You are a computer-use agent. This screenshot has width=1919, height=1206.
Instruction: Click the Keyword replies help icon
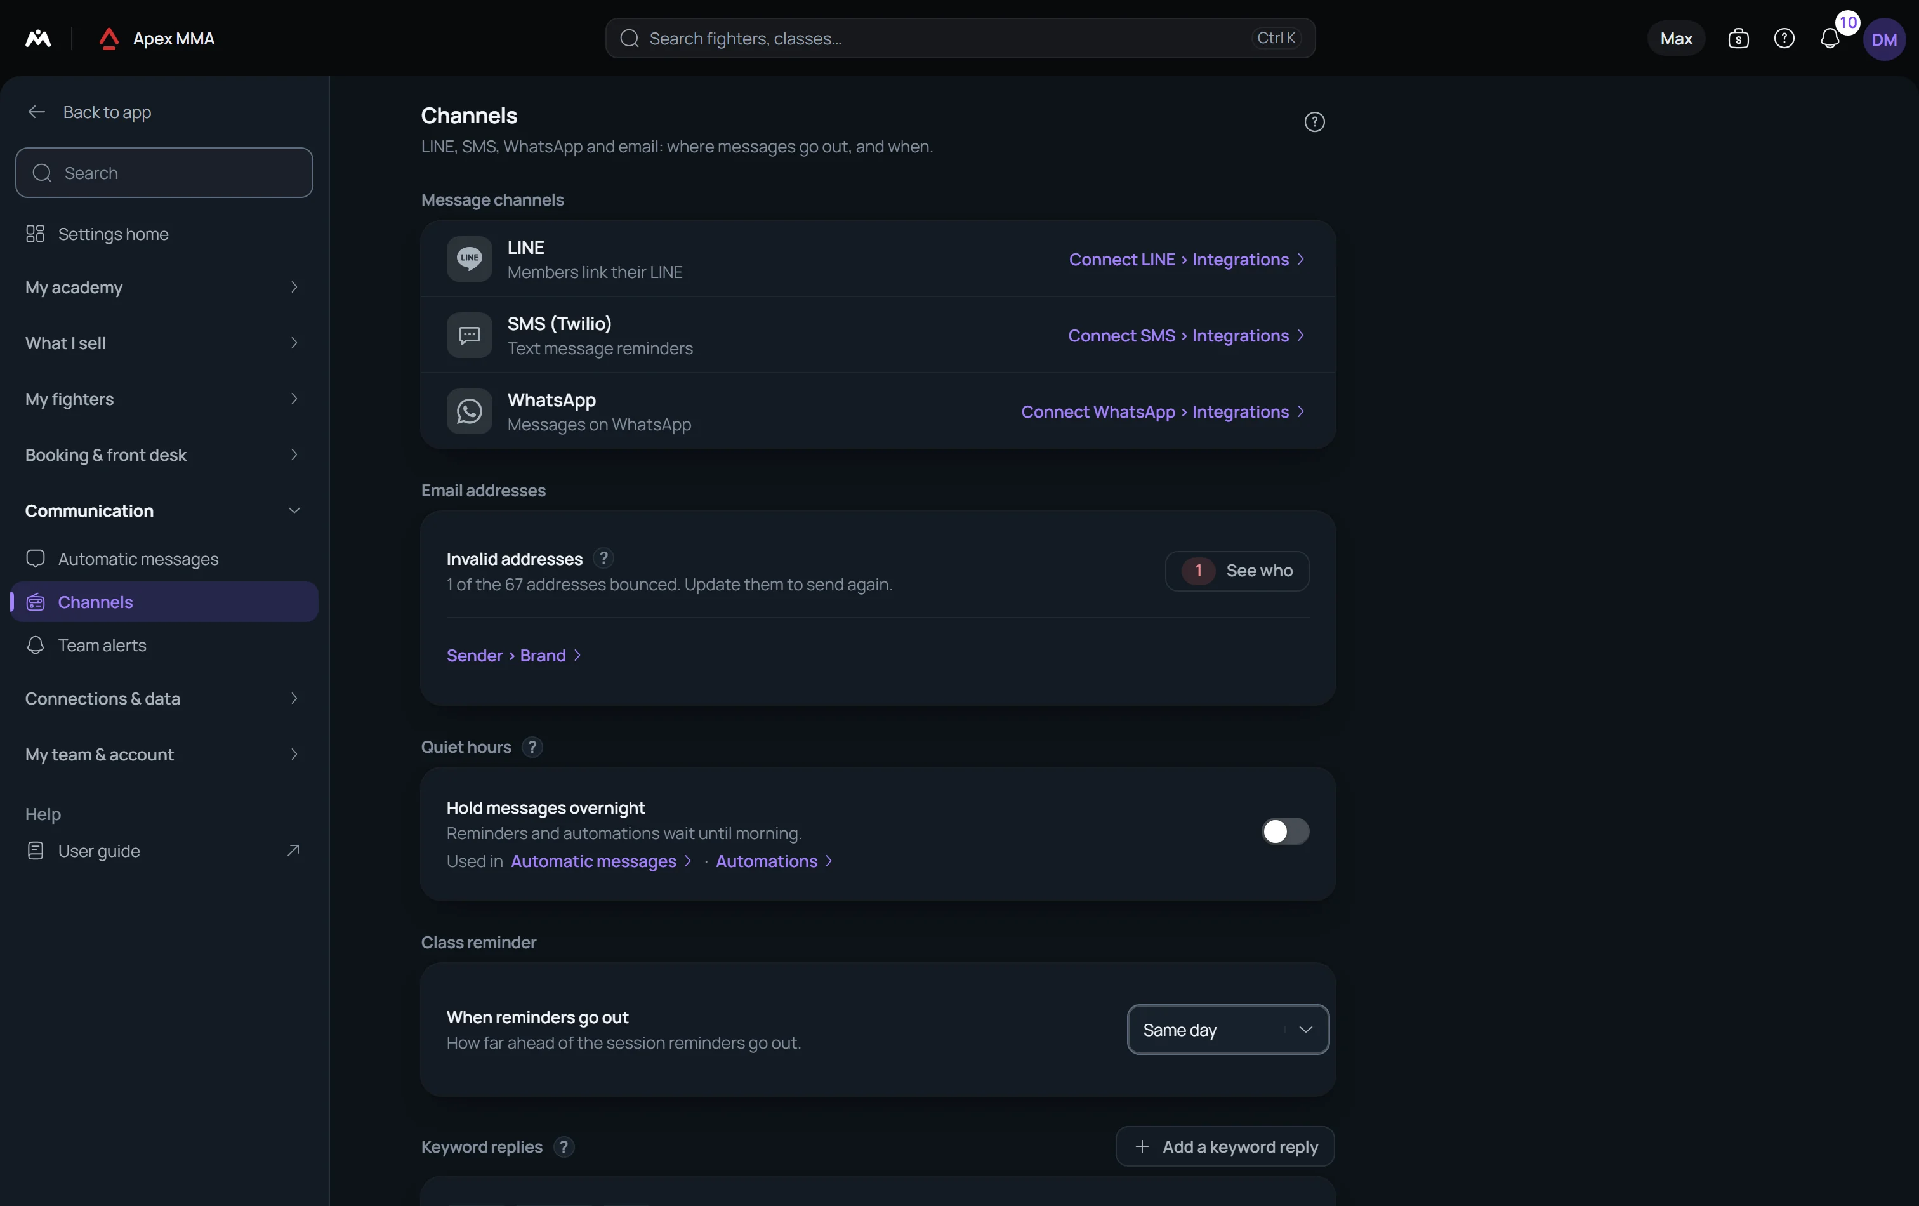coord(564,1146)
